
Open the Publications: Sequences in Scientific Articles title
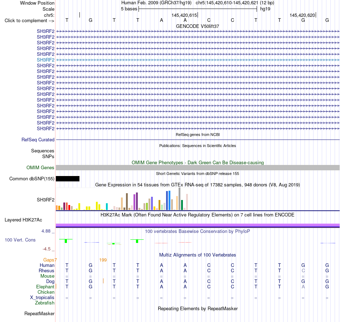pyautogui.click(x=198, y=146)
